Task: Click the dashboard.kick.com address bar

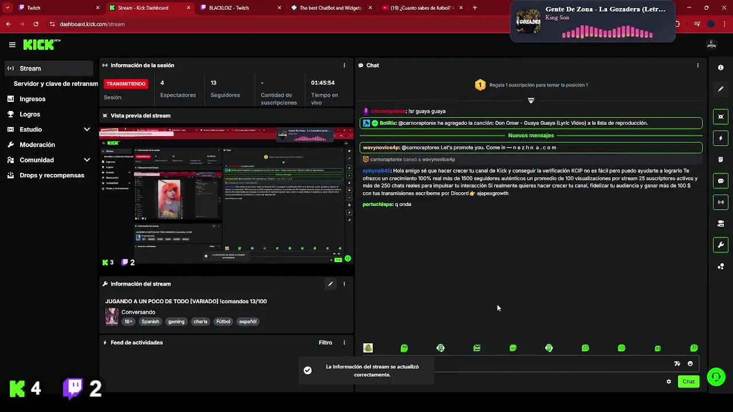Action: pos(92,24)
